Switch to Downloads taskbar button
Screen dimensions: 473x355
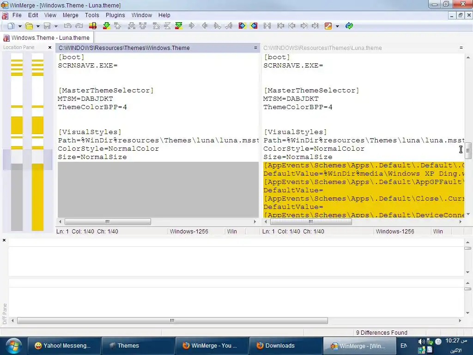coord(285,346)
